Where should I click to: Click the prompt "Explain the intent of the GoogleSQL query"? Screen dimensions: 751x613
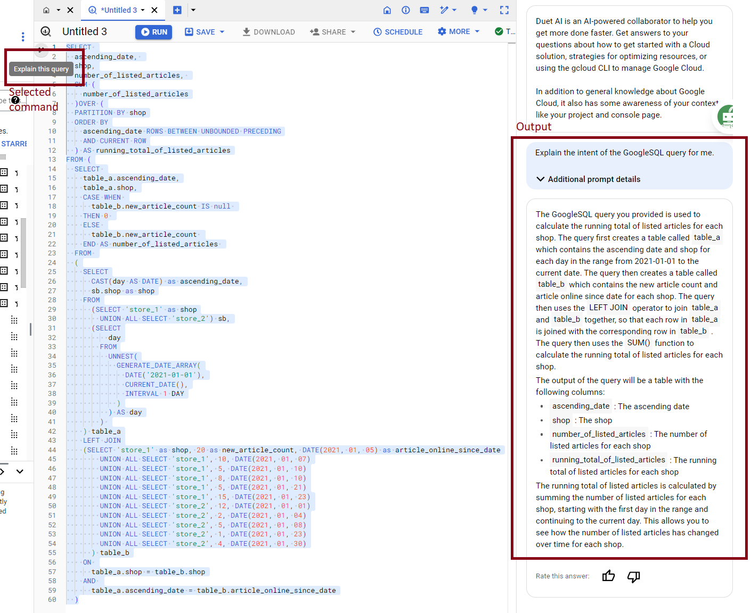[x=624, y=153]
